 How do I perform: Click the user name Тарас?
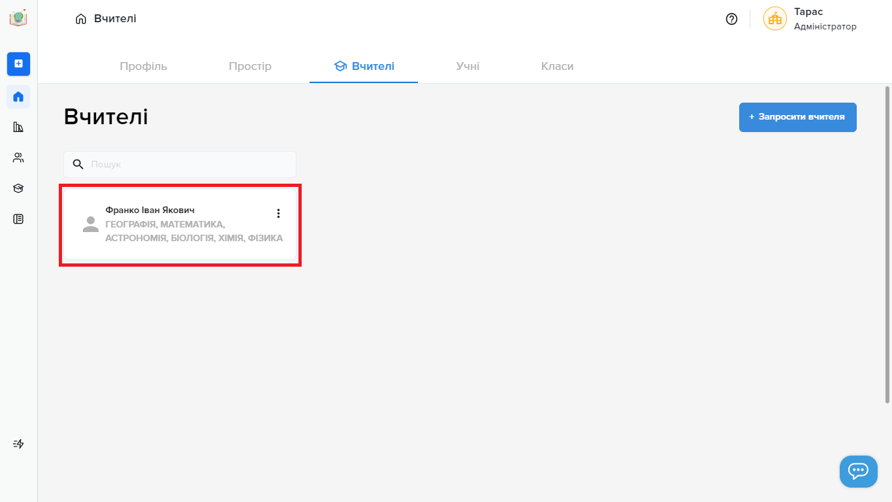pos(808,12)
